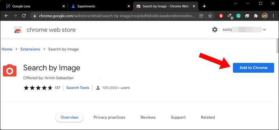Open a new tab with plus button
Viewport: 279px width, 130px height.
coord(204,6)
